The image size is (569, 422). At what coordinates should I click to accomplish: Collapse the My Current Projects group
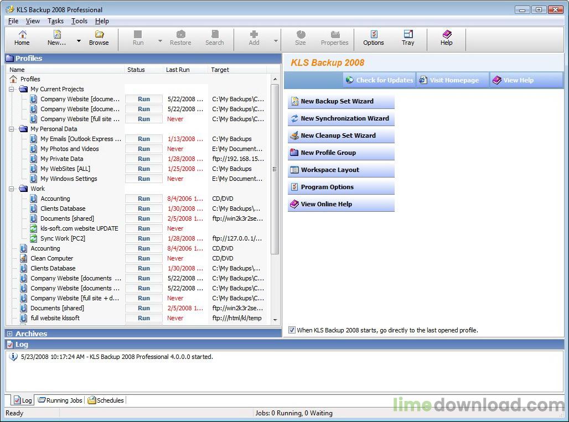[12, 89]
